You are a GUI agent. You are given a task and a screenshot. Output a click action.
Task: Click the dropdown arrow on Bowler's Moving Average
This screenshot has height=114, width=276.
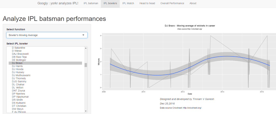click(83, 35)
